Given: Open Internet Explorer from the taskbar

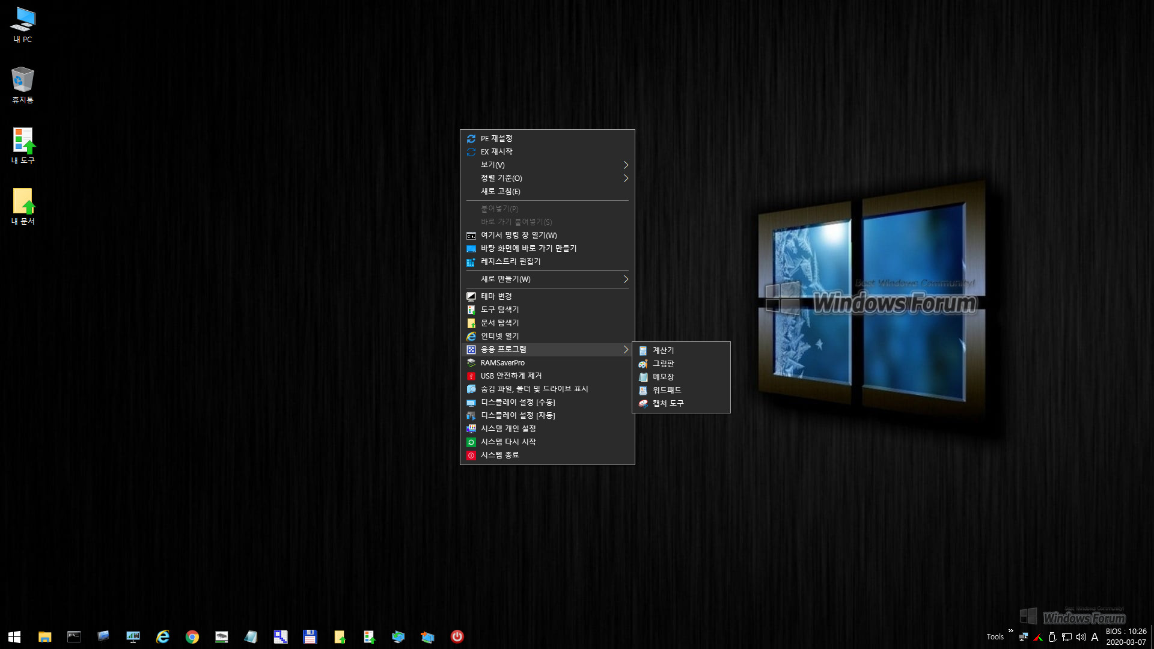Looking at the screenshot, I should click(x=163, y=636).
